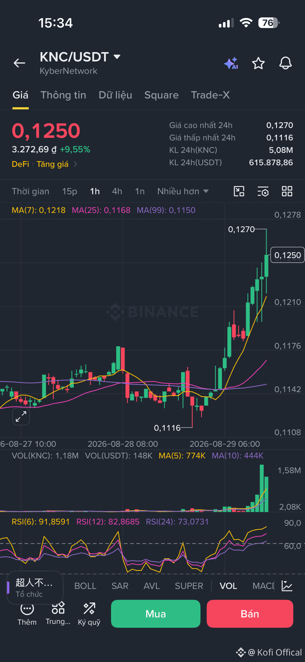Open chart indicator settings icon
This screenshot has height=662, width=305.
pos(263,191)
